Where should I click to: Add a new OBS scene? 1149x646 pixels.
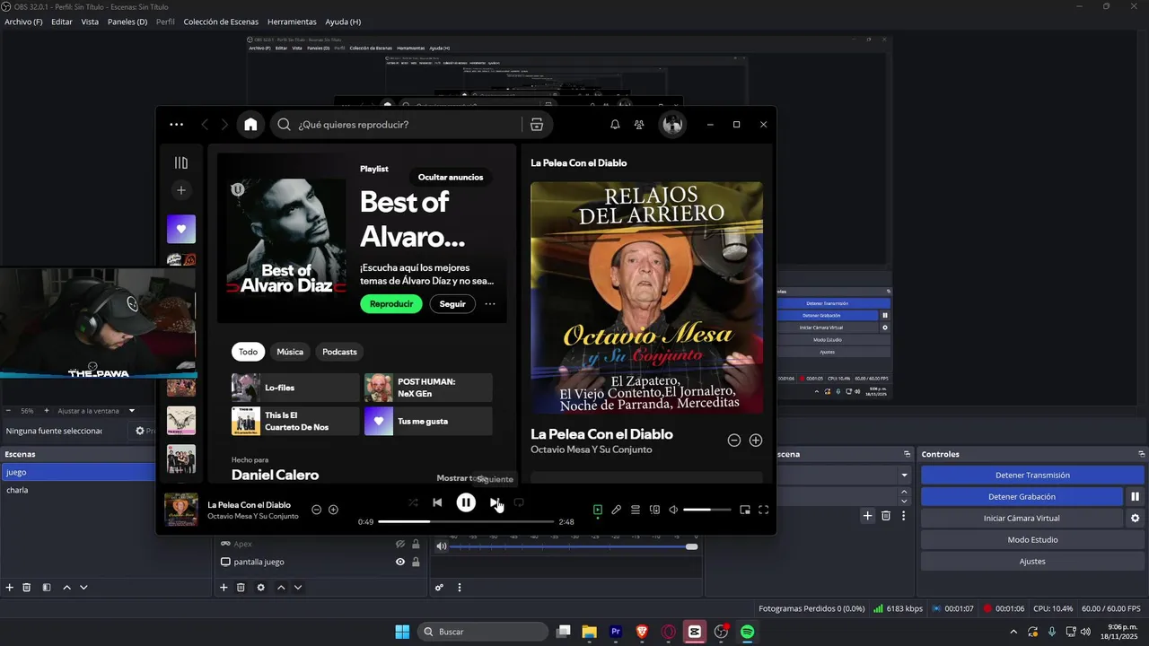[x=10, y=588]
